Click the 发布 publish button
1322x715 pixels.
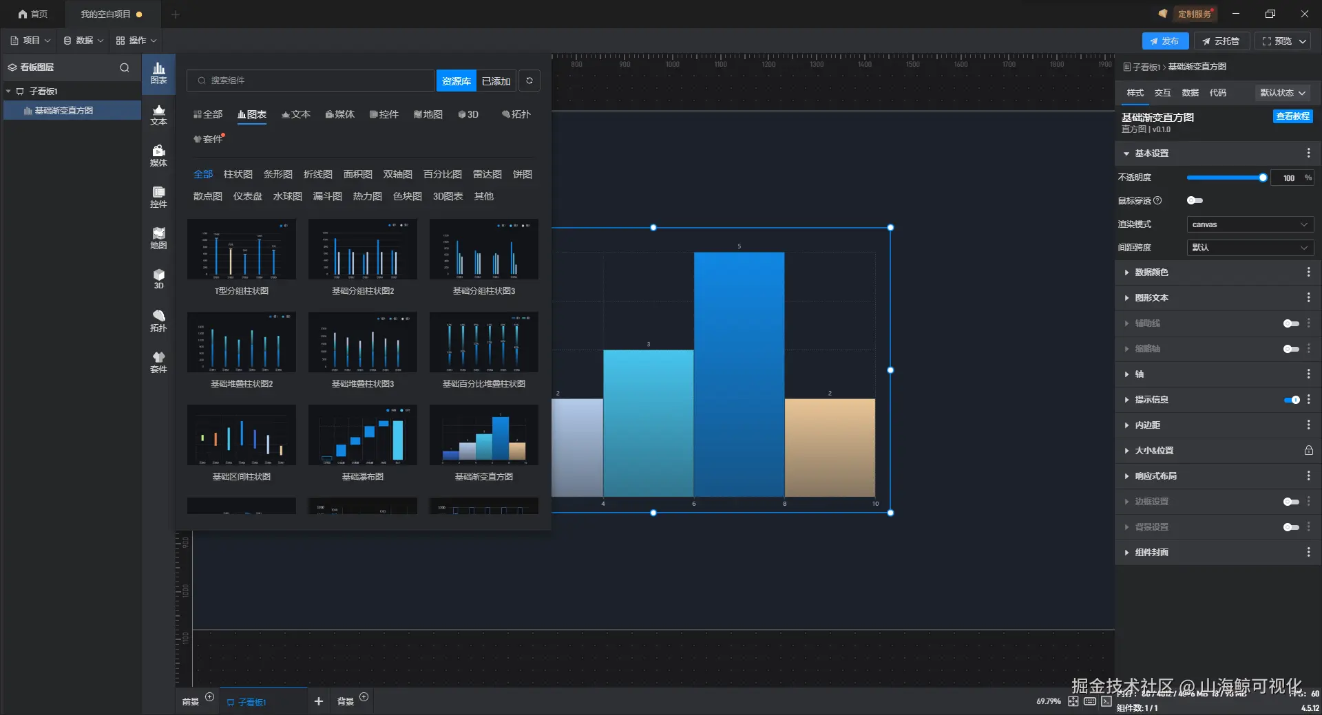pos(1165,41)
